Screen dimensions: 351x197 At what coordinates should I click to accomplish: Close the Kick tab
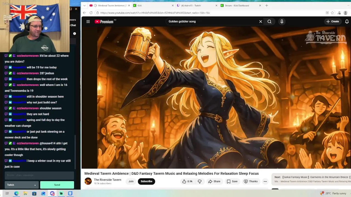point(172,5)
